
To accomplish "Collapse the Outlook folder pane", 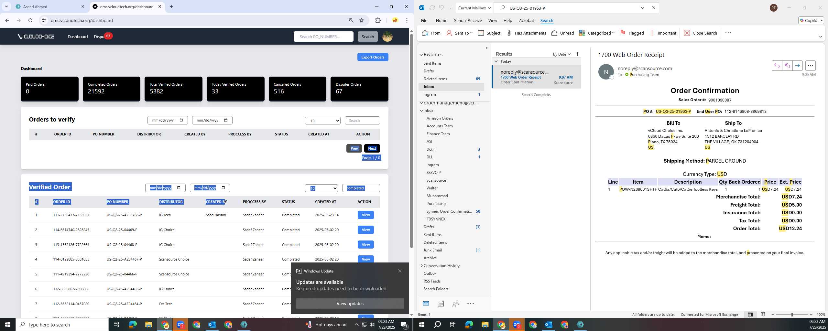I will (487, 48).
